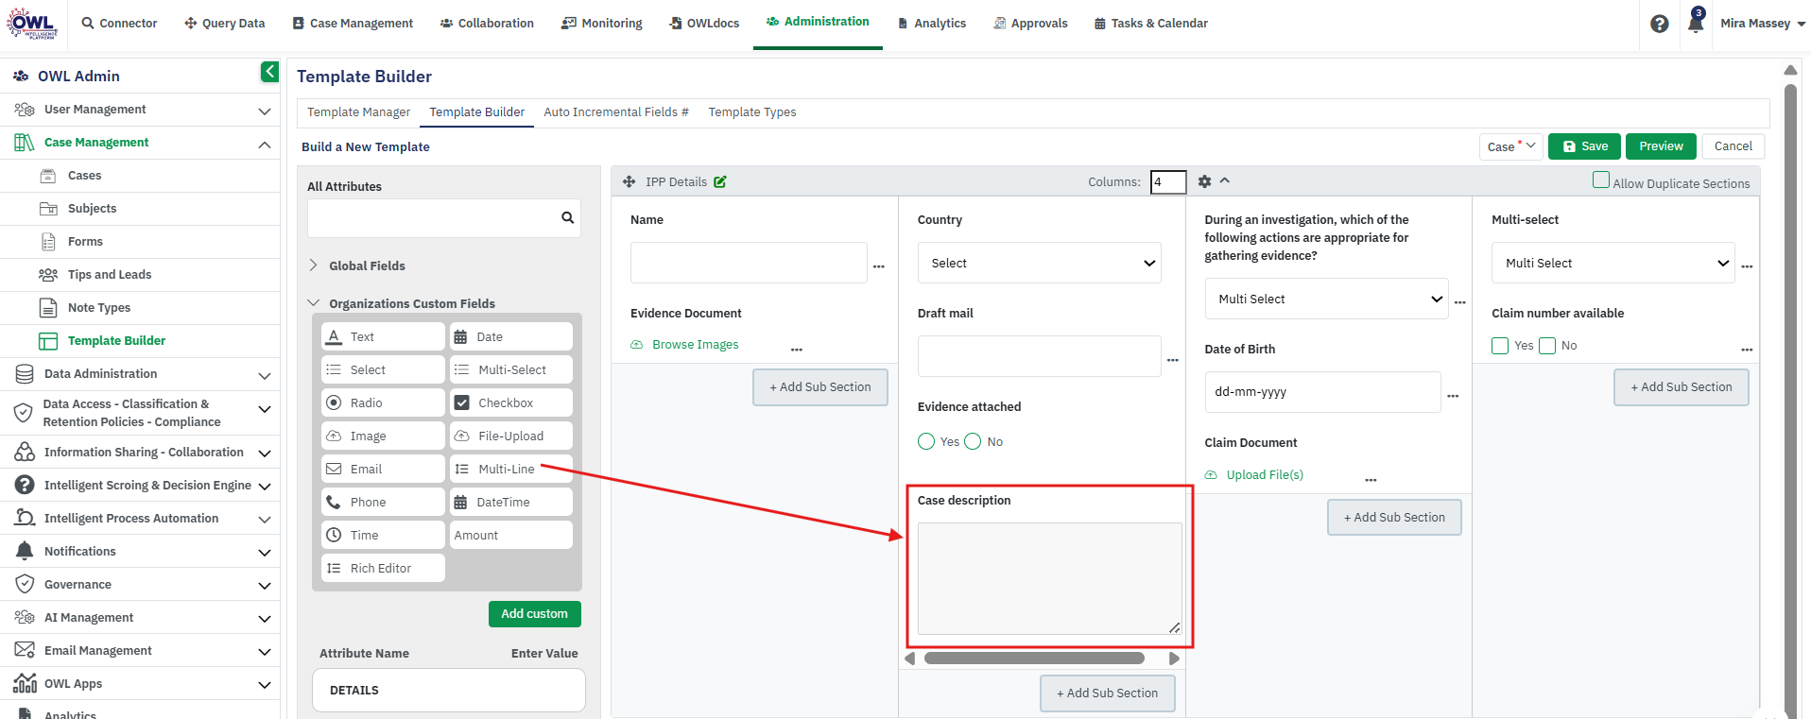
Task: Click the IPP Details edit pencil icon
Action: tap(720, 181)
